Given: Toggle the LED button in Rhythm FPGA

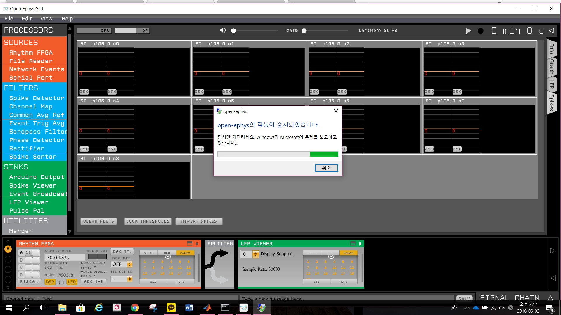Looking at the screenshot, I should [x=72, y=282].
